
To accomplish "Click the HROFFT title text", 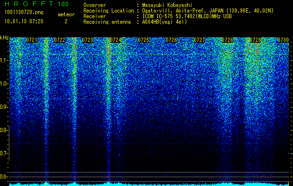I will [x=29, y=4].
